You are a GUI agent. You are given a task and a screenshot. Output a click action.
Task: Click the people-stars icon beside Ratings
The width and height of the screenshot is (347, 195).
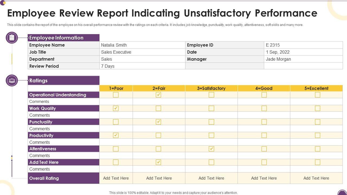[12, 80]
